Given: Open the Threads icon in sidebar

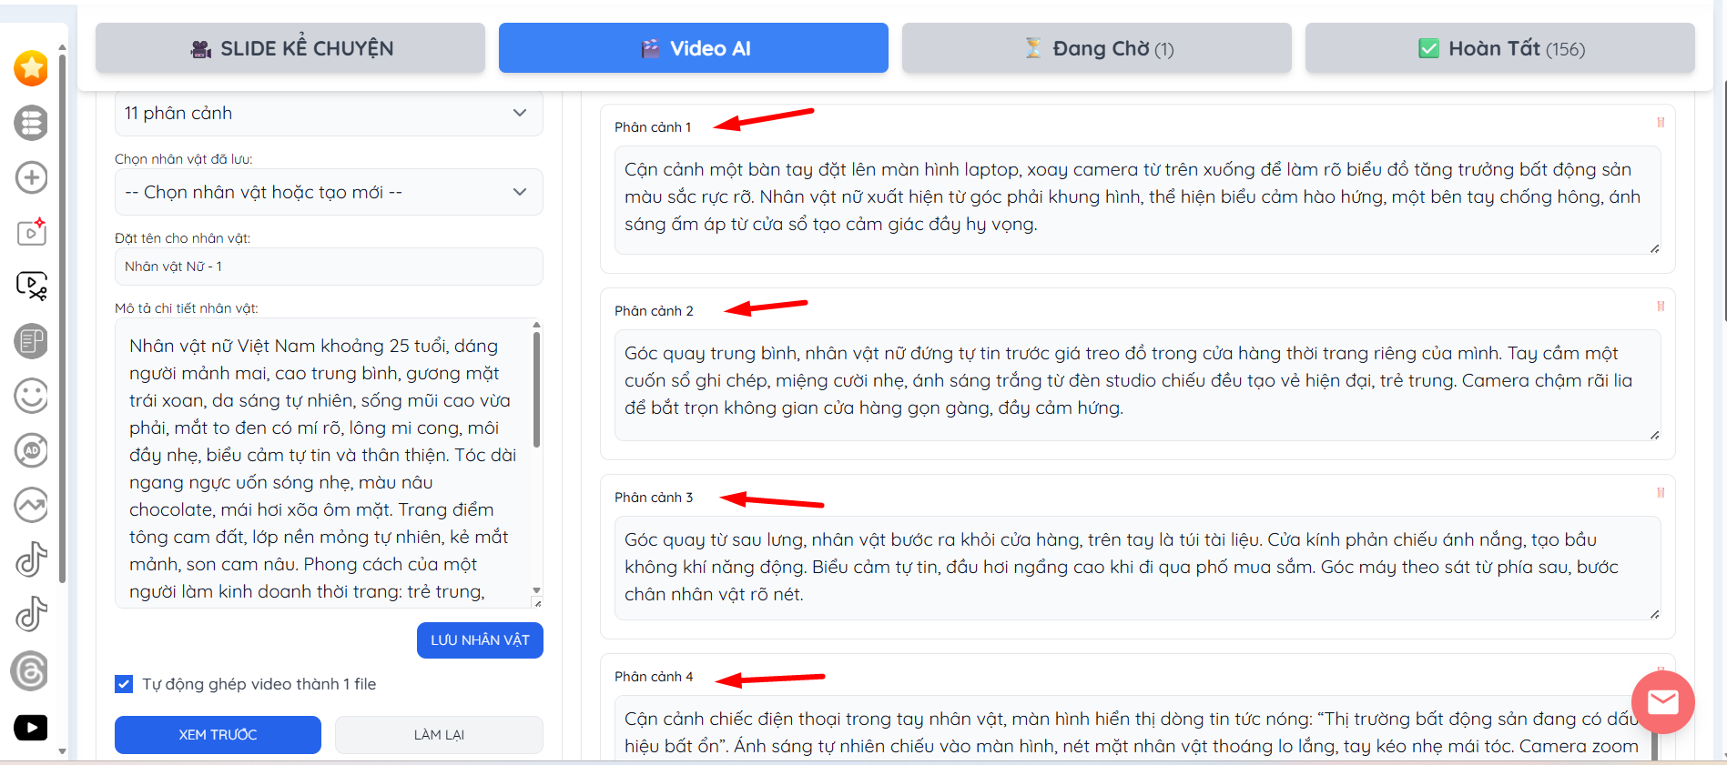Looking at the screenshot, I should (30, 672).
